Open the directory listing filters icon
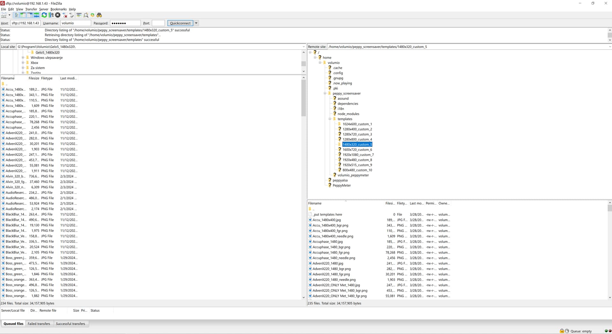 (79, 15)
